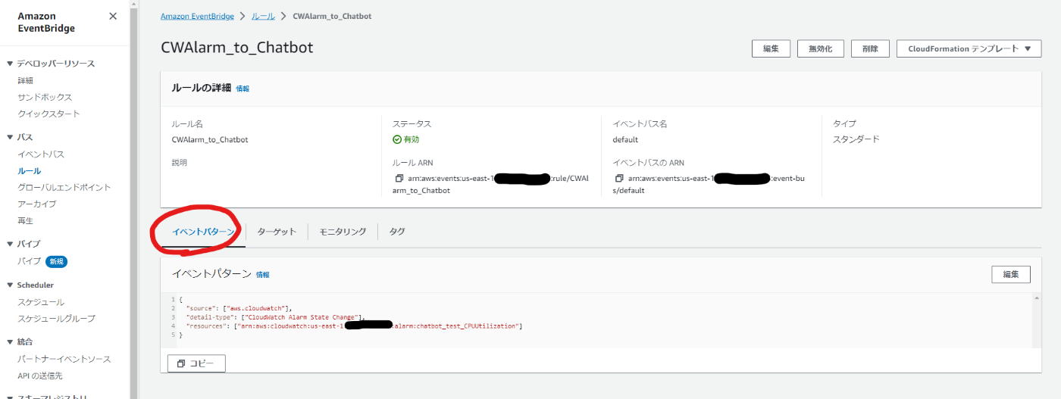The width and height of the screenshot is (1061, 399).
Task: Click the スタンダード type value
Action: 856,139
